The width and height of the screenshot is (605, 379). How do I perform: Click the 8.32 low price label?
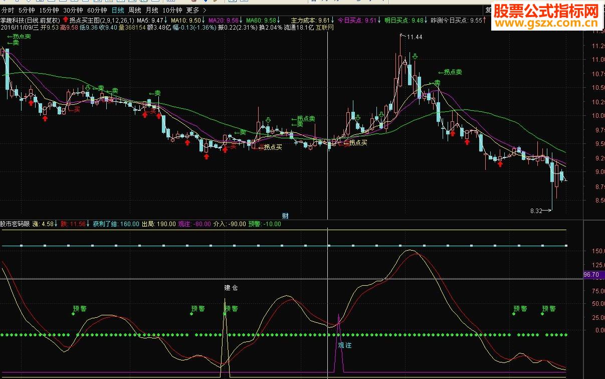[x=536, y=211]
